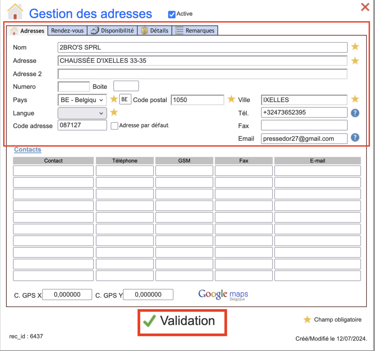375x351 pixels.
Task: Click the green checkmark validation icon
Action: (149, 321)
